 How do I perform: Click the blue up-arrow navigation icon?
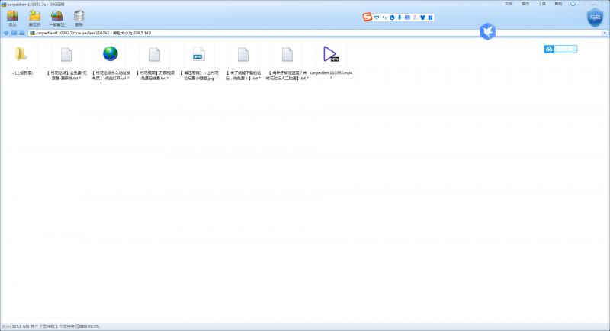tap(5, 33)
